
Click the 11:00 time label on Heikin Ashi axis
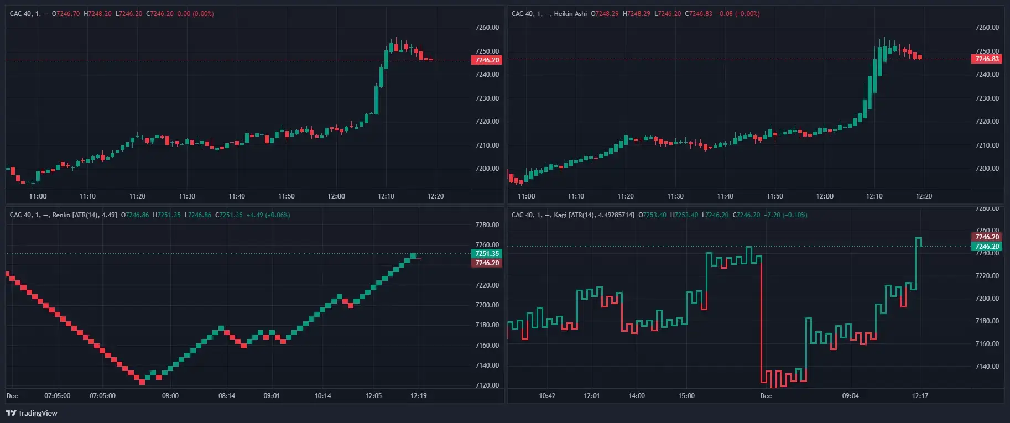[526, 196]
